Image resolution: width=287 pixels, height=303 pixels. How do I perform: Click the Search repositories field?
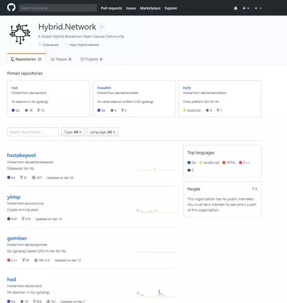click(33, 132)
